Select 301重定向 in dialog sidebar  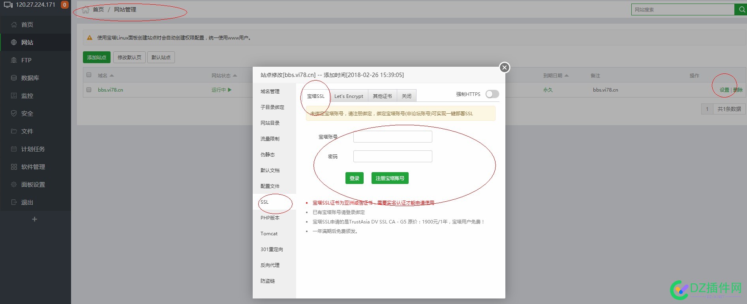tap(274, 249)
